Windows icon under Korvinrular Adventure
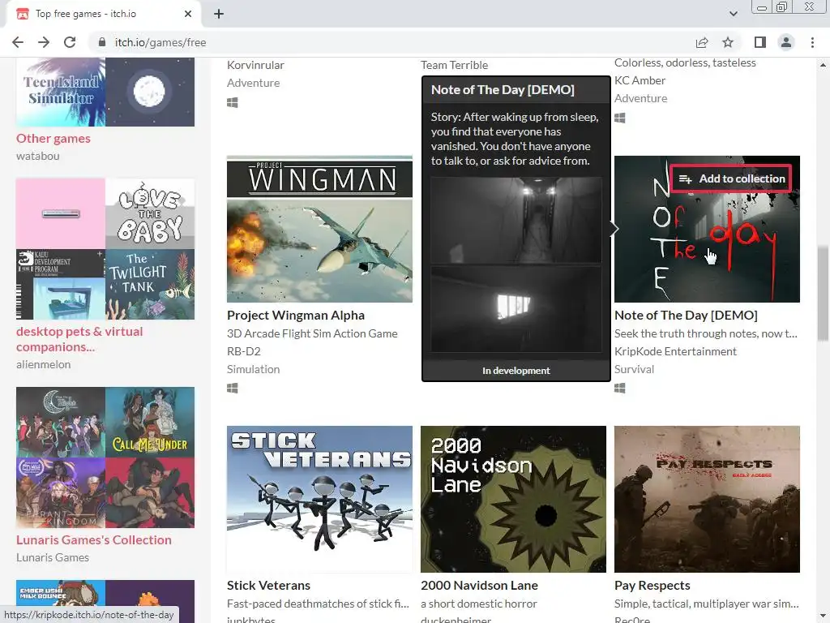The image size is (830, 623). [233, 102]
